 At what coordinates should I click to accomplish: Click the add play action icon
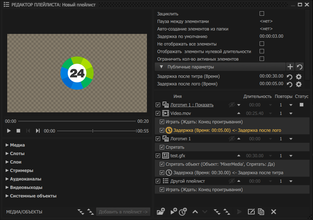[173, 212]
